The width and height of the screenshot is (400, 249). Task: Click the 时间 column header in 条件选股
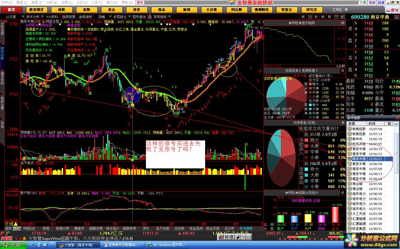pos(376,124)
